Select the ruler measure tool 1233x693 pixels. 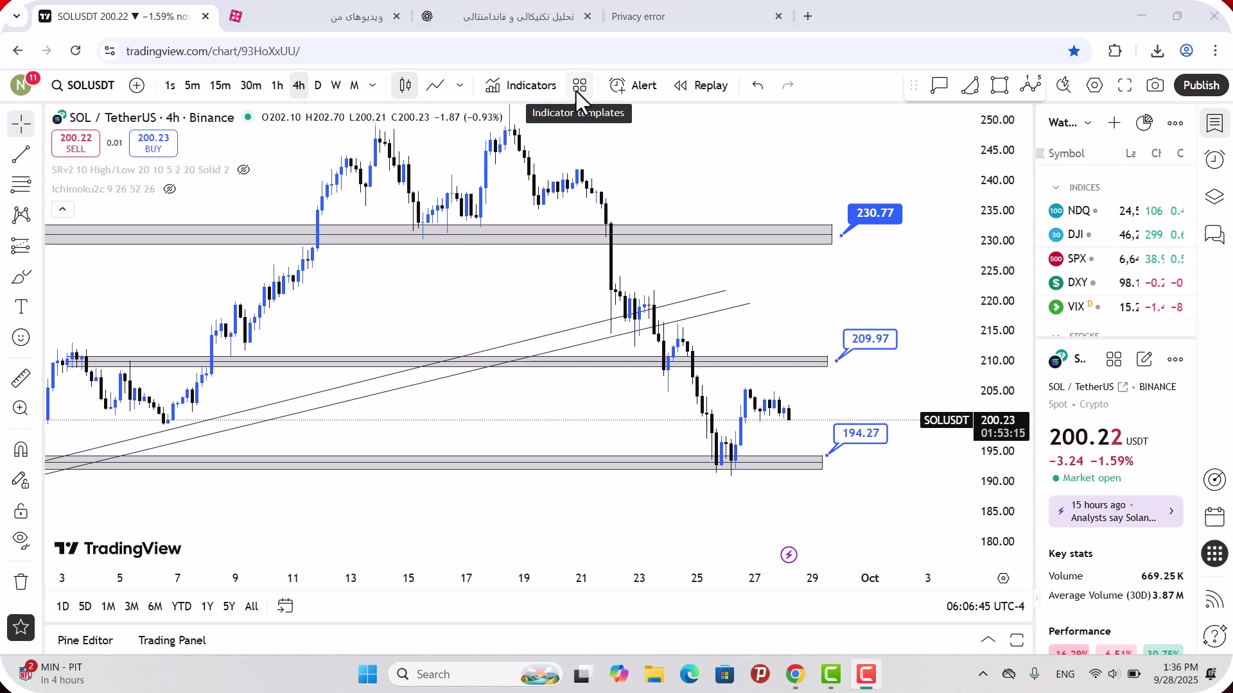coord(21,378)
